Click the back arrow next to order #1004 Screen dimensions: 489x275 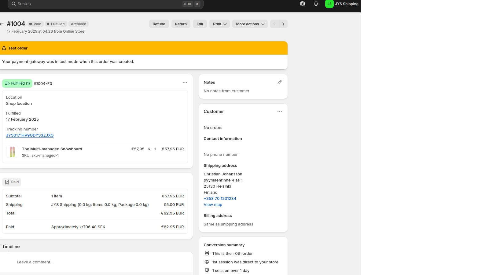[2, 24]
